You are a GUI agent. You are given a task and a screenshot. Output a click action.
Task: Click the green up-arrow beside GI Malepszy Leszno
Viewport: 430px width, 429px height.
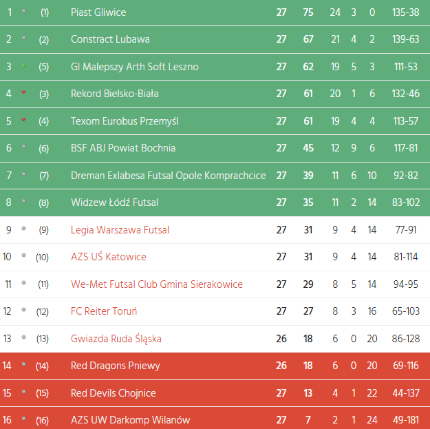(x=24, y=65)
